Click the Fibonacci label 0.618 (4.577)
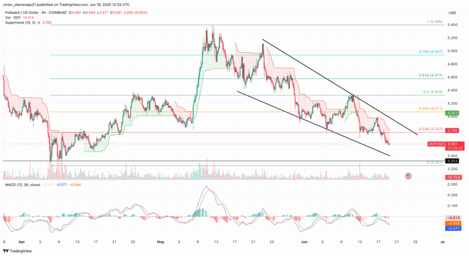The height and width of the screenshot is (256, 469). 431,75
